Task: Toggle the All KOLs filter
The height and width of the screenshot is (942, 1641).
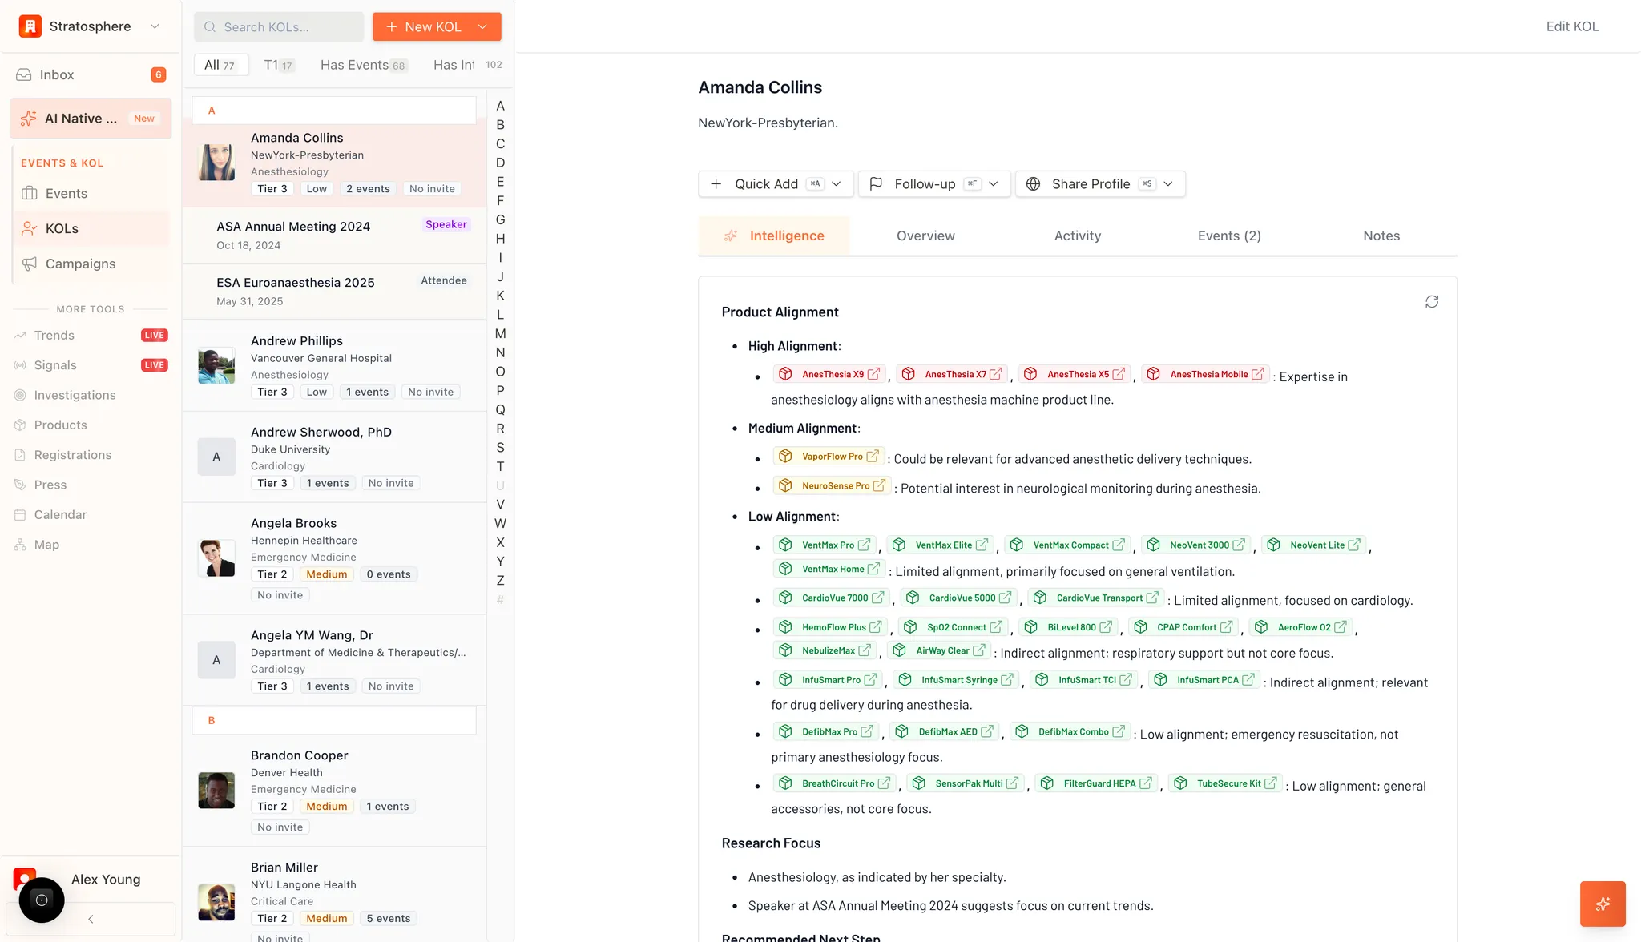Action: tap(221, 65)
